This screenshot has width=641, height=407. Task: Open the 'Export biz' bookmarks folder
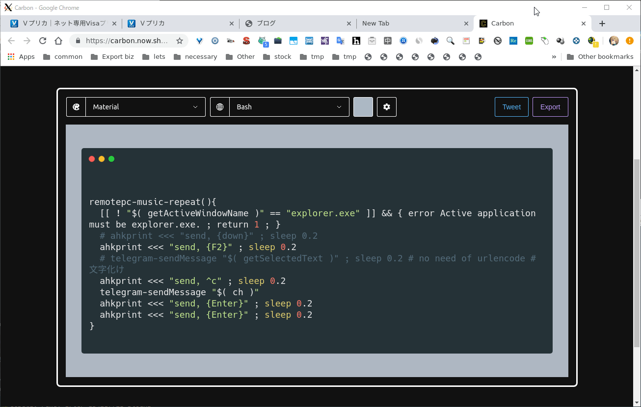(x=112, y=57)
